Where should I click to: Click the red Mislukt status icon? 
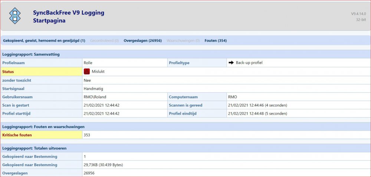[87, 72]
